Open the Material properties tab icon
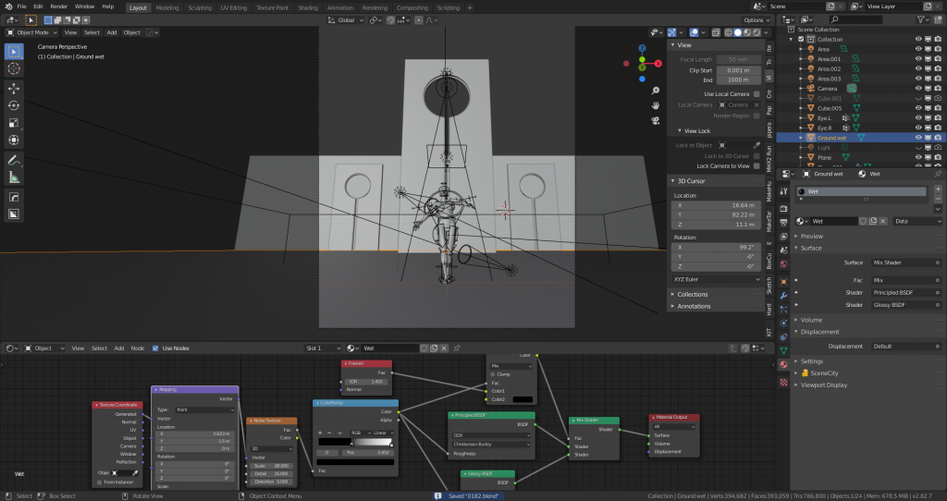The image size is (947, 501). pyautogui.click(x=783, y=364)
